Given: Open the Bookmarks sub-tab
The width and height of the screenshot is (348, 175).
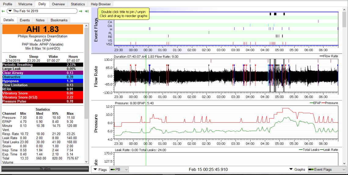Looking at the screenshot, I should pyautogui.click(x=59, y=20).
